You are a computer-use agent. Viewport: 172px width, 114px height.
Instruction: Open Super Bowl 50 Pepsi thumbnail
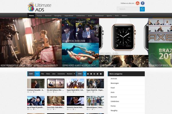(95, 84)
